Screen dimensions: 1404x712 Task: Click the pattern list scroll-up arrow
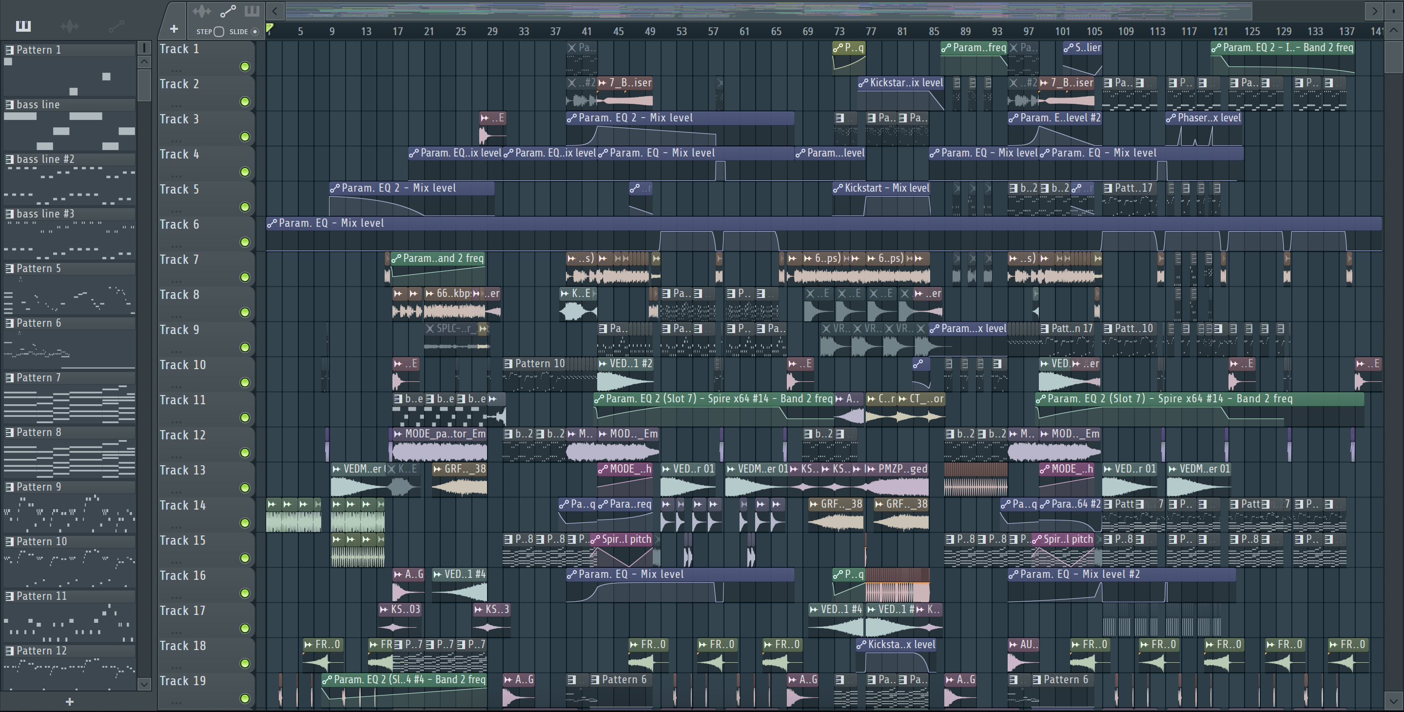[144, 61]
